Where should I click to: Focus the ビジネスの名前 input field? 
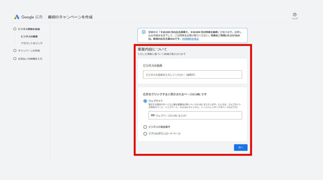click(x=192, y=75)
